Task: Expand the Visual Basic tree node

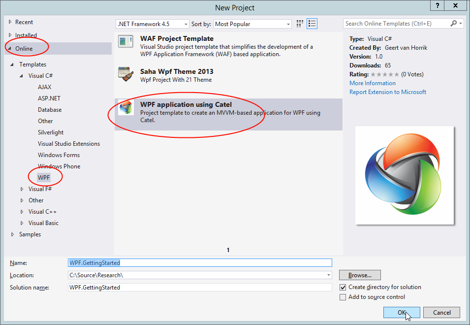Action: (22, 223)
